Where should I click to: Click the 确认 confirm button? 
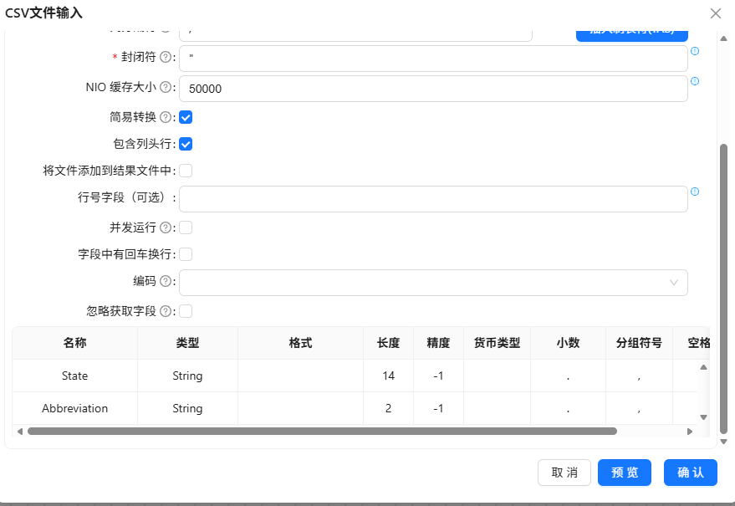pos(691,473)
